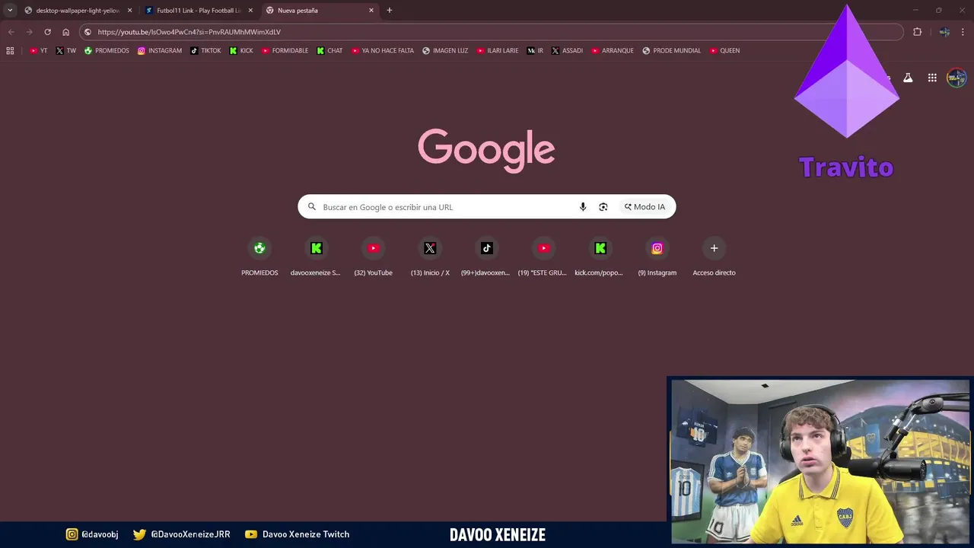Open the IMAGEN LUZ bookmark
This screenshot has width=974, height=548.
[x=445, y=51]
